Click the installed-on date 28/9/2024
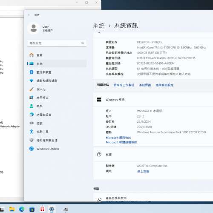This screenshot has height=213, width=213. coord(144,121)
